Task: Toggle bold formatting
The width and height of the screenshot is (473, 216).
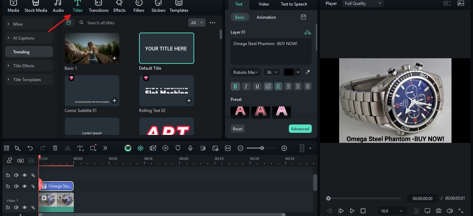Action: [x=235, y=86]
